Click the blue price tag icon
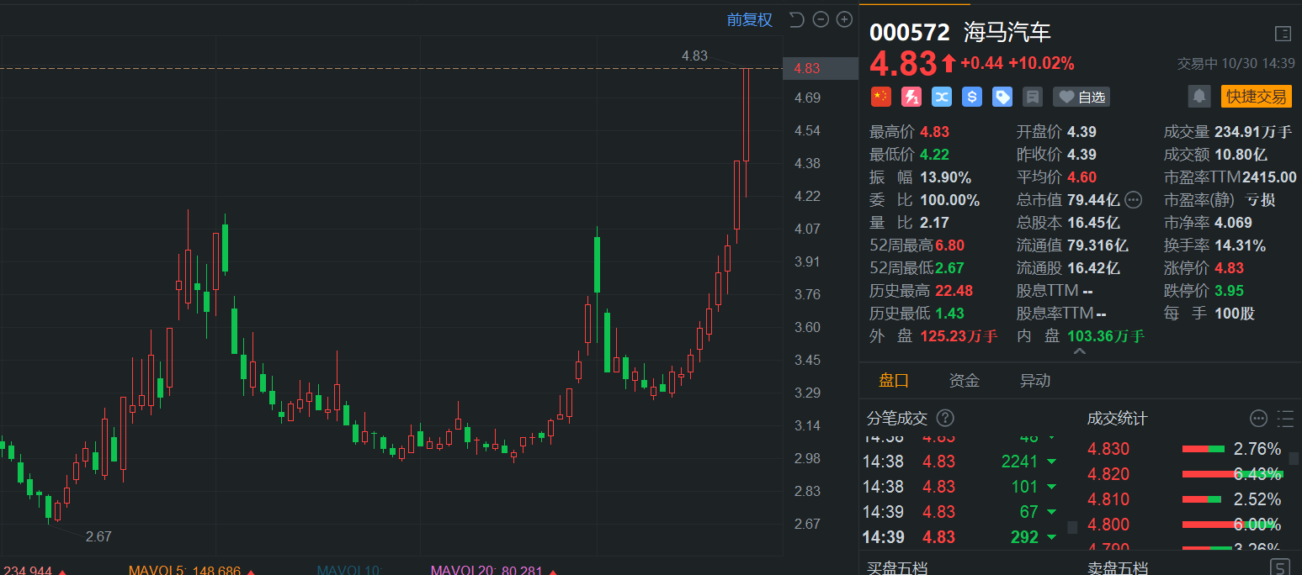 pos(1002,97)
